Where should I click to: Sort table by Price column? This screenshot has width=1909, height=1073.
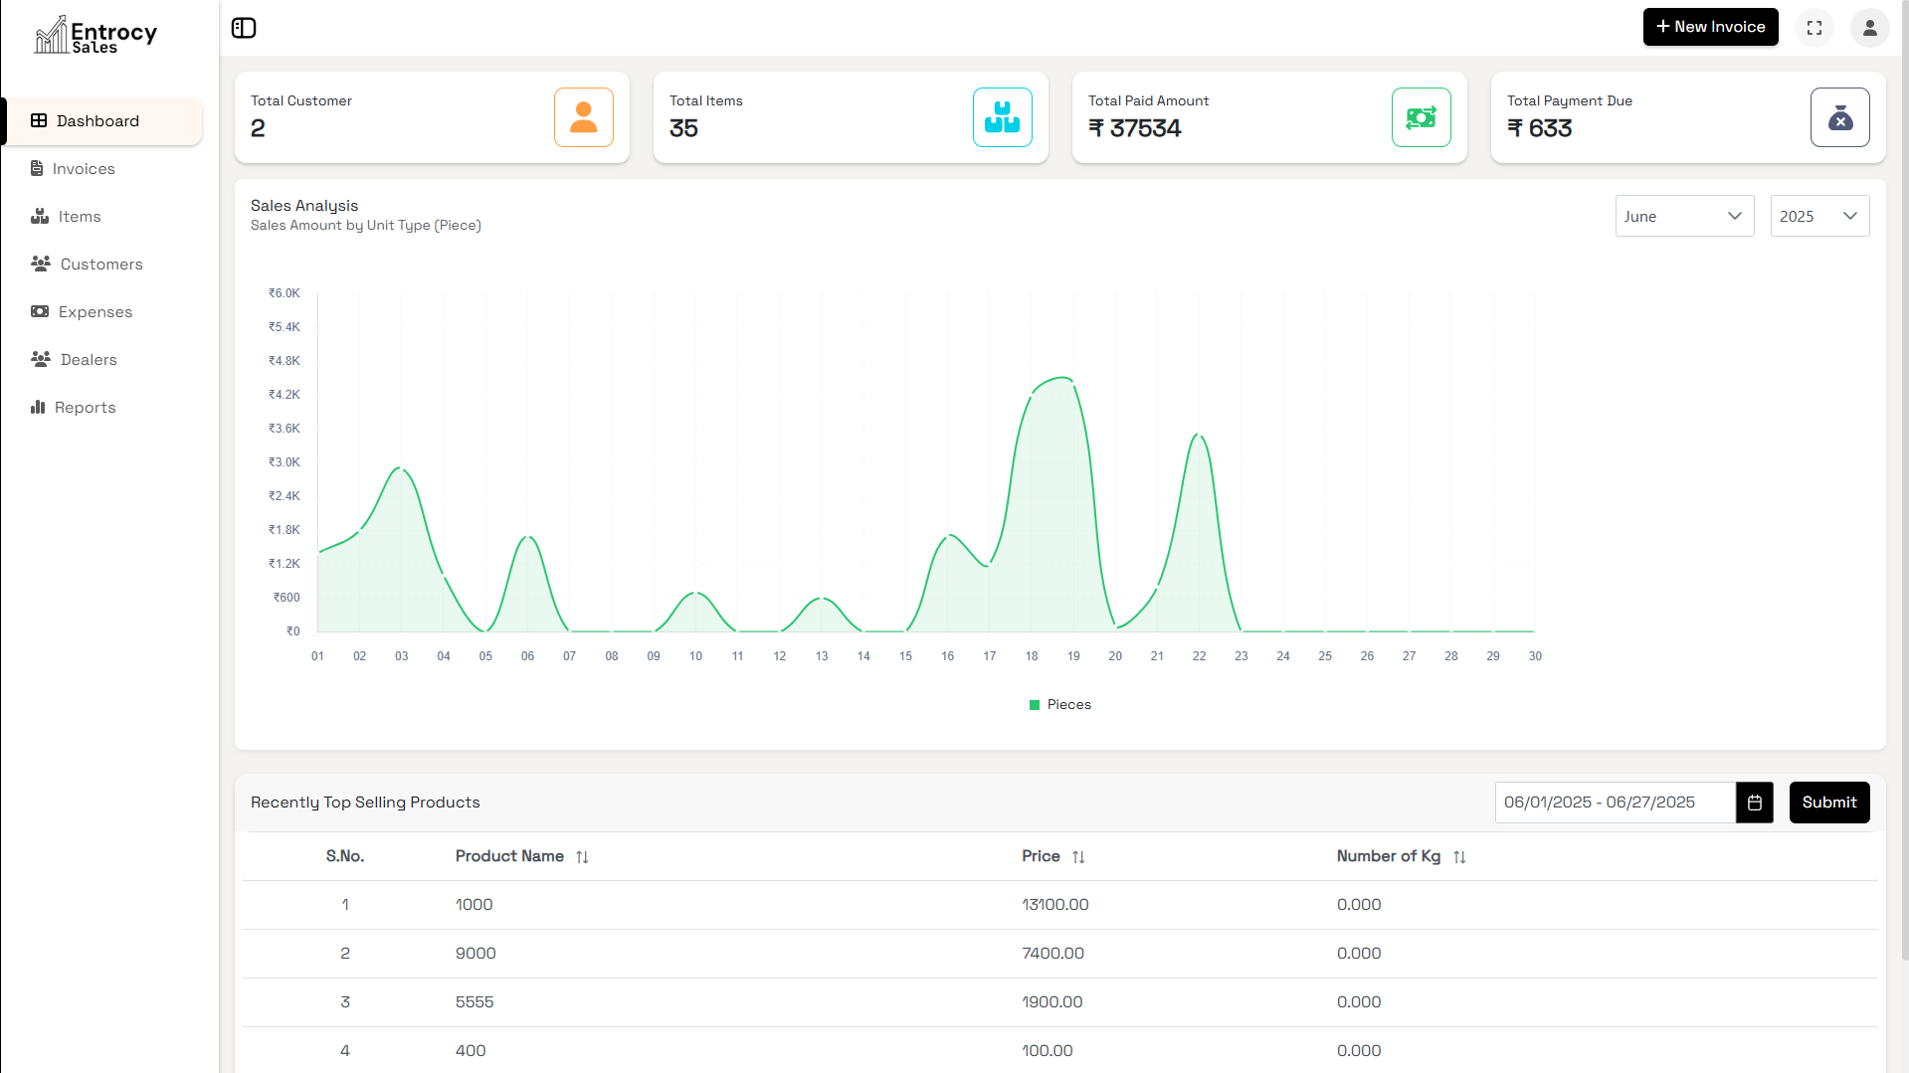coord(1078,857)
